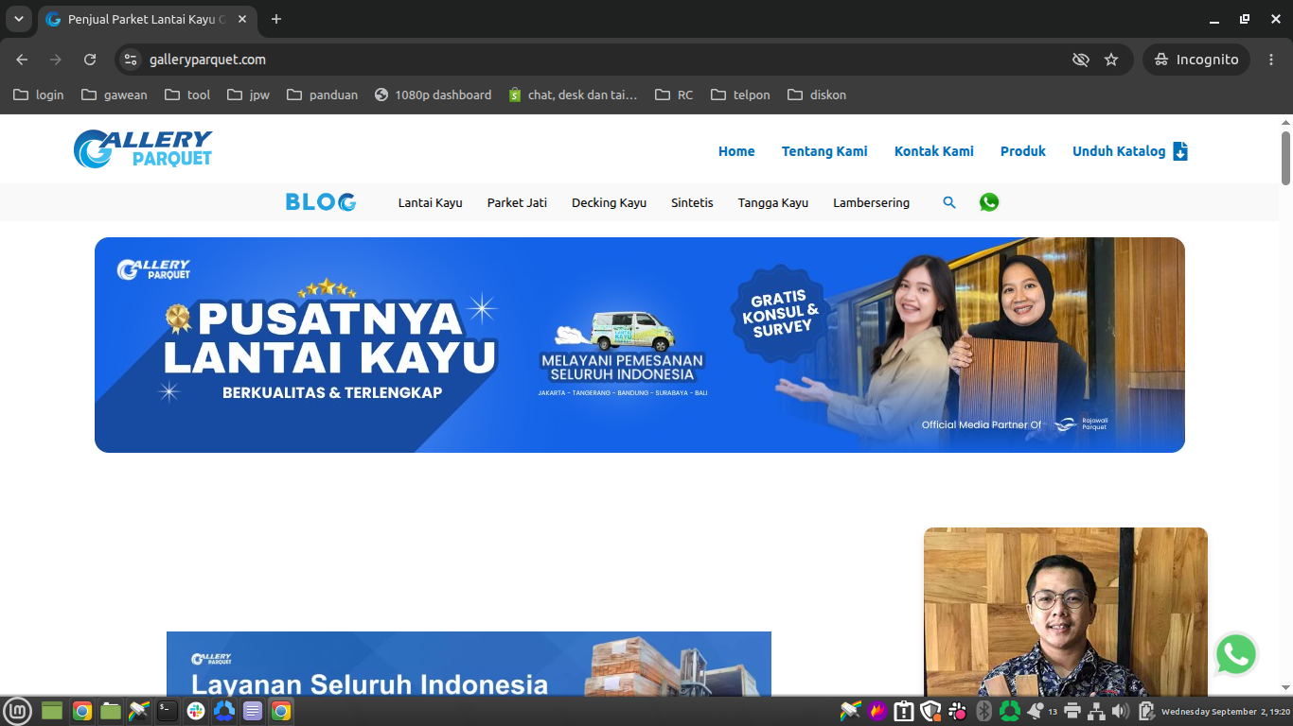Select the Produk menu item

click(x=1023, y=151)
